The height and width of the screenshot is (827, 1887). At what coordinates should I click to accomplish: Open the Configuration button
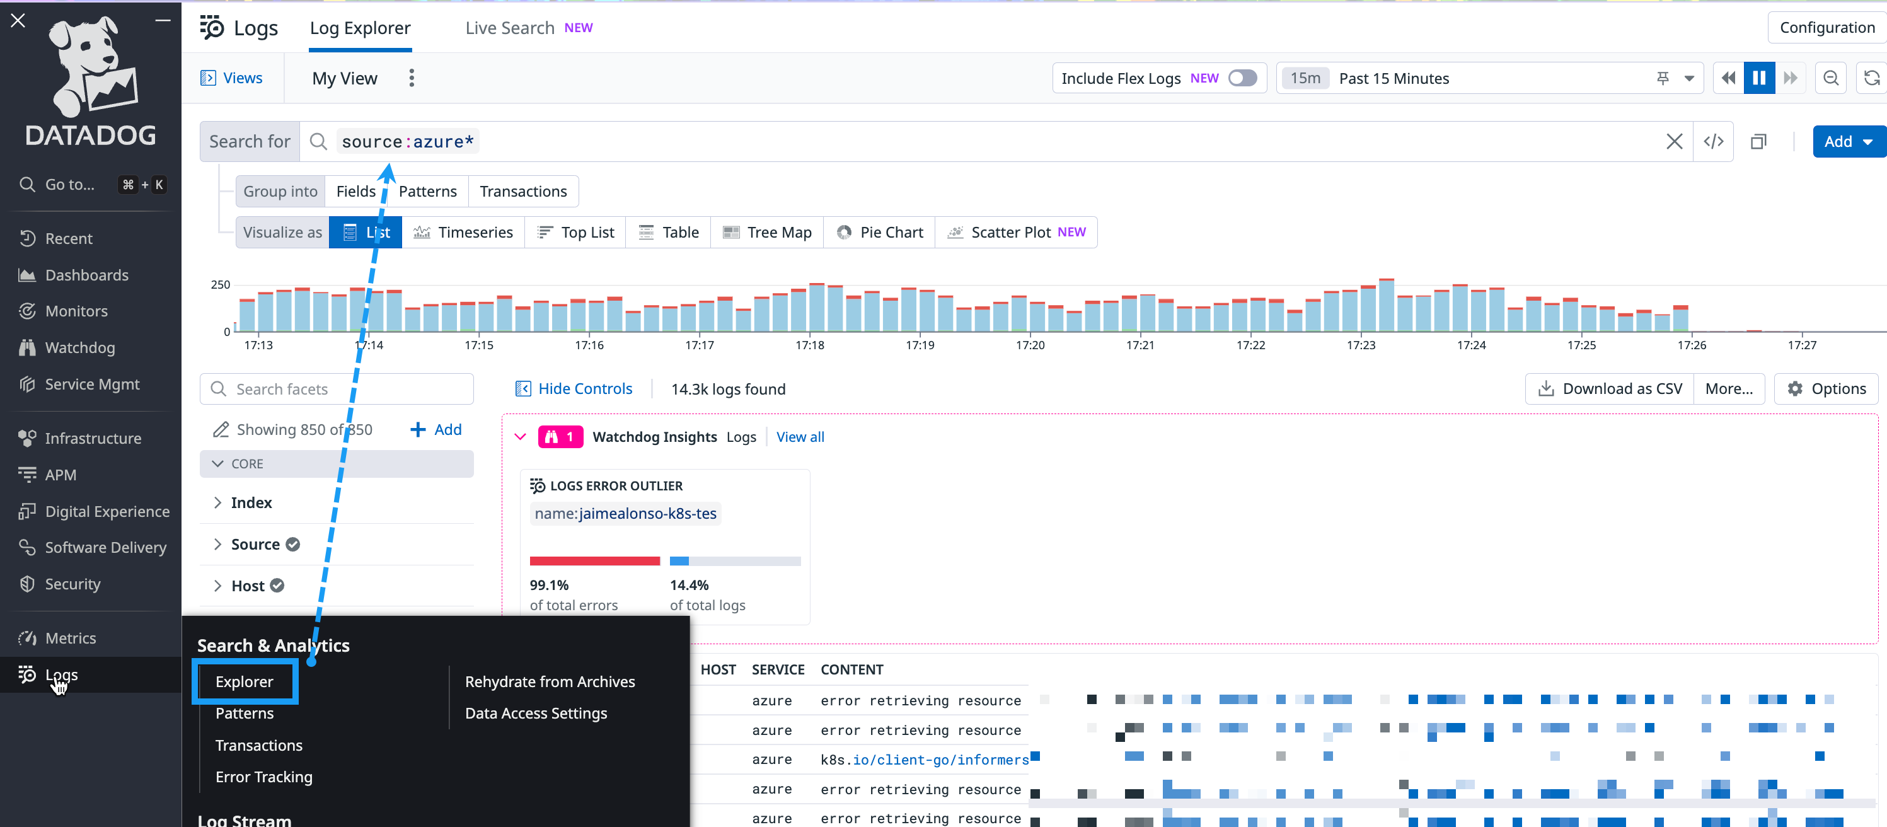click(1827, 28)
